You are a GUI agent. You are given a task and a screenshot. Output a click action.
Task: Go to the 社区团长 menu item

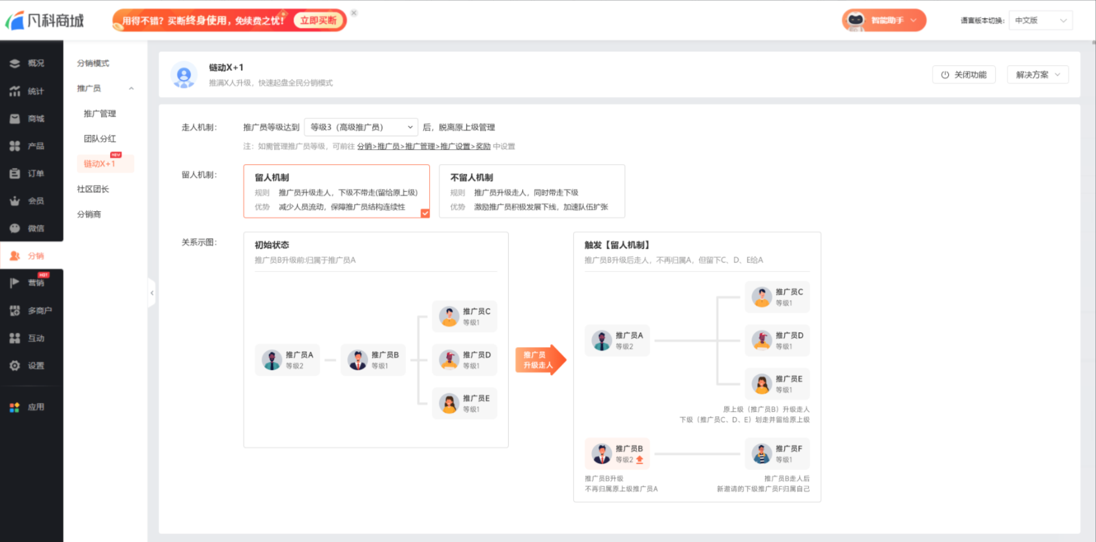[x=93, y=189]
